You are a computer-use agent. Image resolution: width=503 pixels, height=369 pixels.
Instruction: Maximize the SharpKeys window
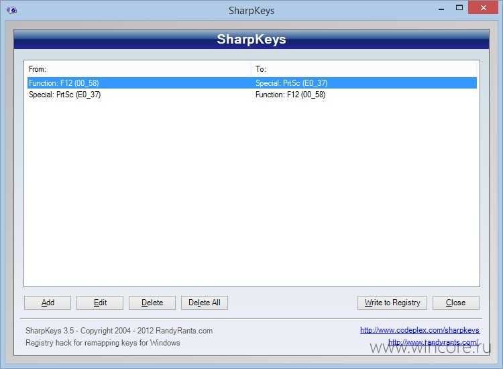tap(459, 7)
